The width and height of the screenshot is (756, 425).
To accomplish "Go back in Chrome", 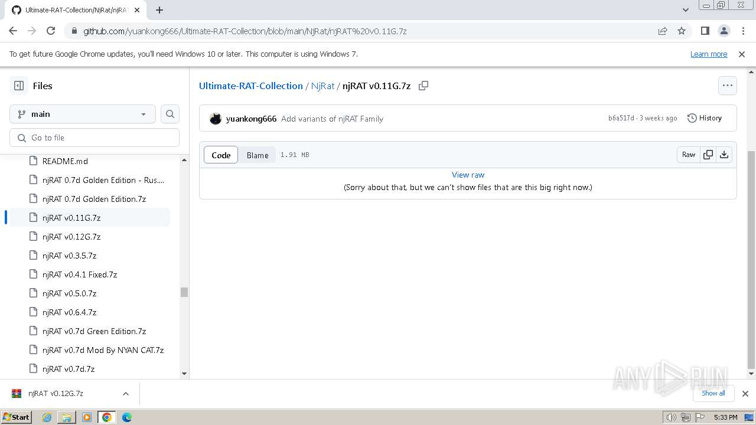I will 13,31.
